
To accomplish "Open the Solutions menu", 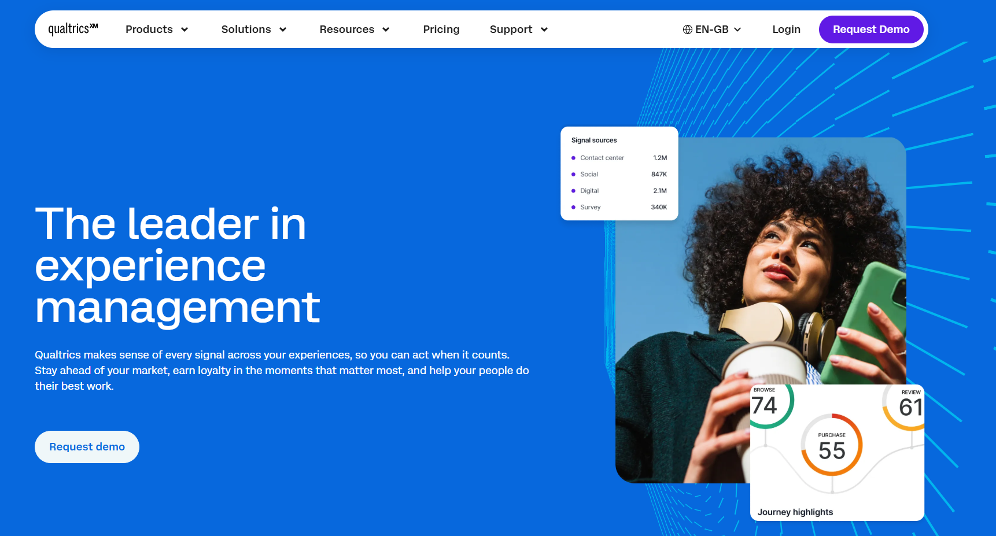I will [x=246, y=29].
